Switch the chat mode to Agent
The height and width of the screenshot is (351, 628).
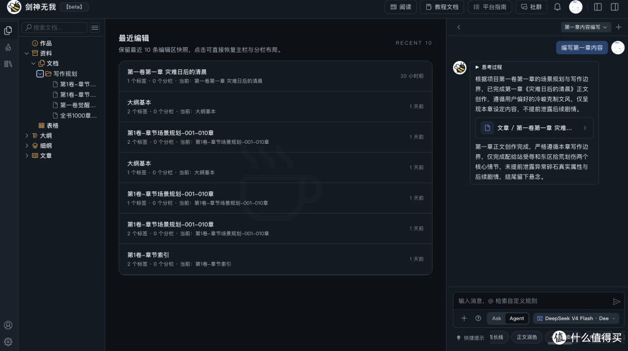click(x=517, y=318)
